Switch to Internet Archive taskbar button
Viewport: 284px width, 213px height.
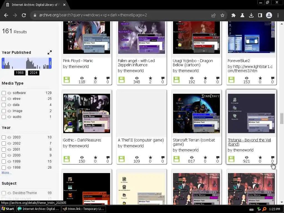click(x=38, y=209)
